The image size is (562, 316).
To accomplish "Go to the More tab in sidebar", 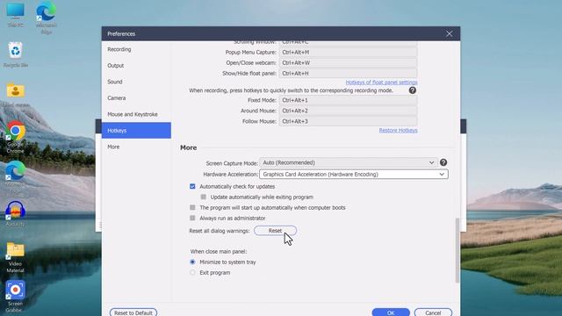I will (x=136, y=147).
